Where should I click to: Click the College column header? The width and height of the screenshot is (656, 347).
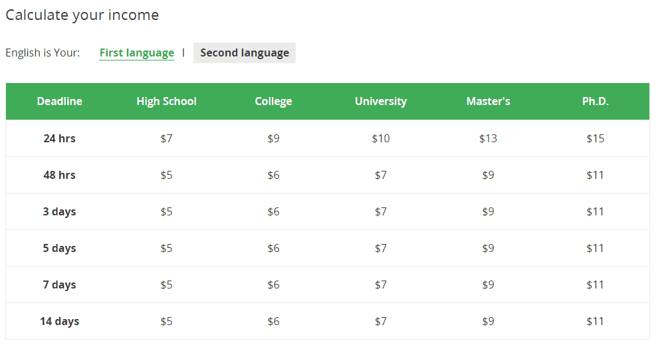click(x=274, y=101)
